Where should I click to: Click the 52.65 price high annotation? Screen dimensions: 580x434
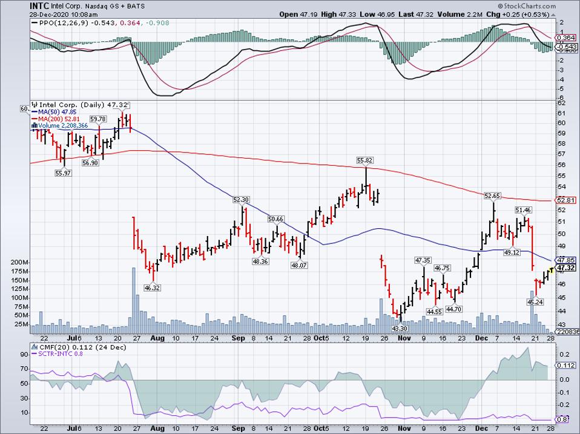pos(492,196)
